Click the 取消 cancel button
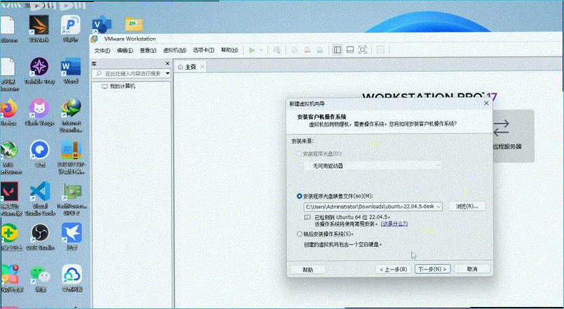The height and width of the screenshot is (309, 564). click(472, 269)
